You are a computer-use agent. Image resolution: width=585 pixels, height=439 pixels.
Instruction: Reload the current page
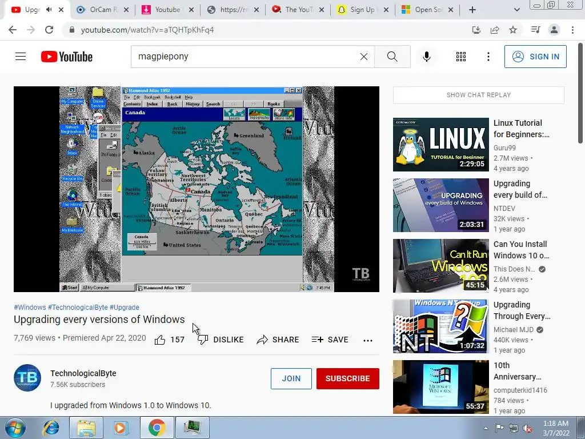[x=49, y=30]
